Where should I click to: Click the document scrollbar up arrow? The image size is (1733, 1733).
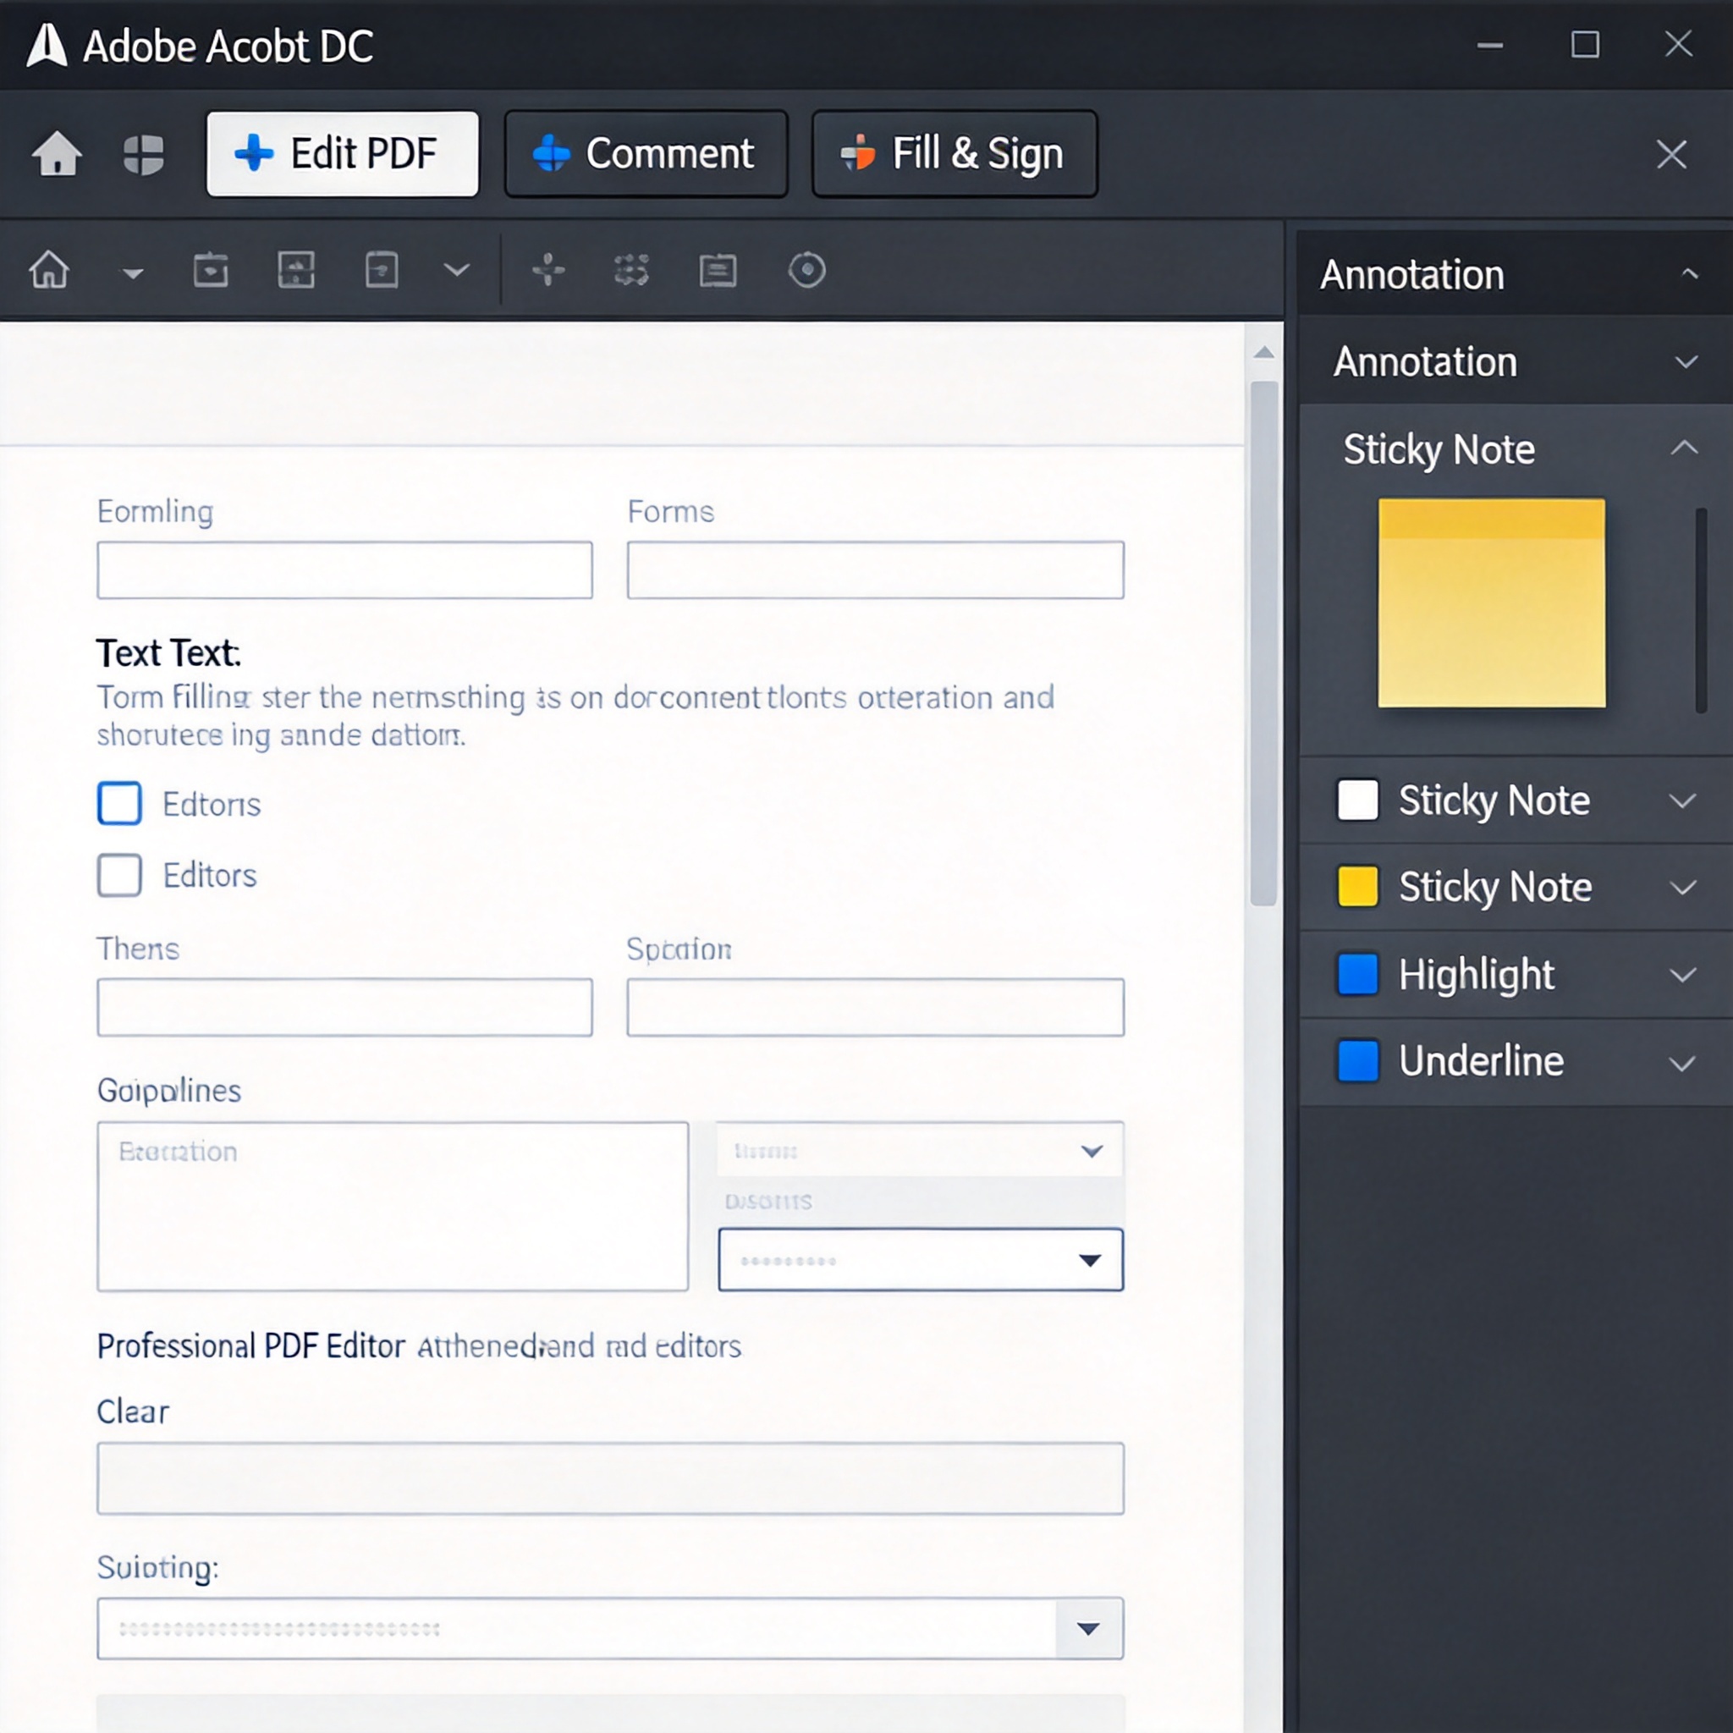pos(1264,353)
